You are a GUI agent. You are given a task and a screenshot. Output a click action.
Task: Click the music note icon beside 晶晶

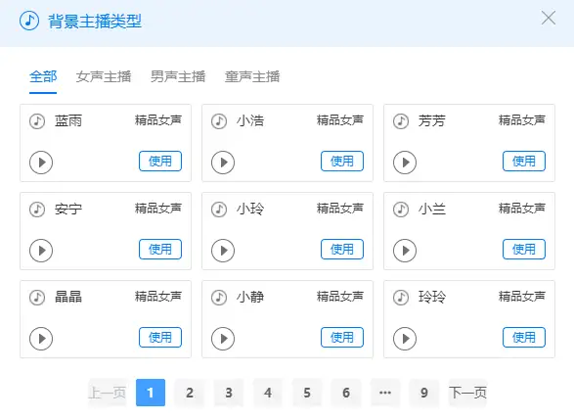(x=37, y=298)
